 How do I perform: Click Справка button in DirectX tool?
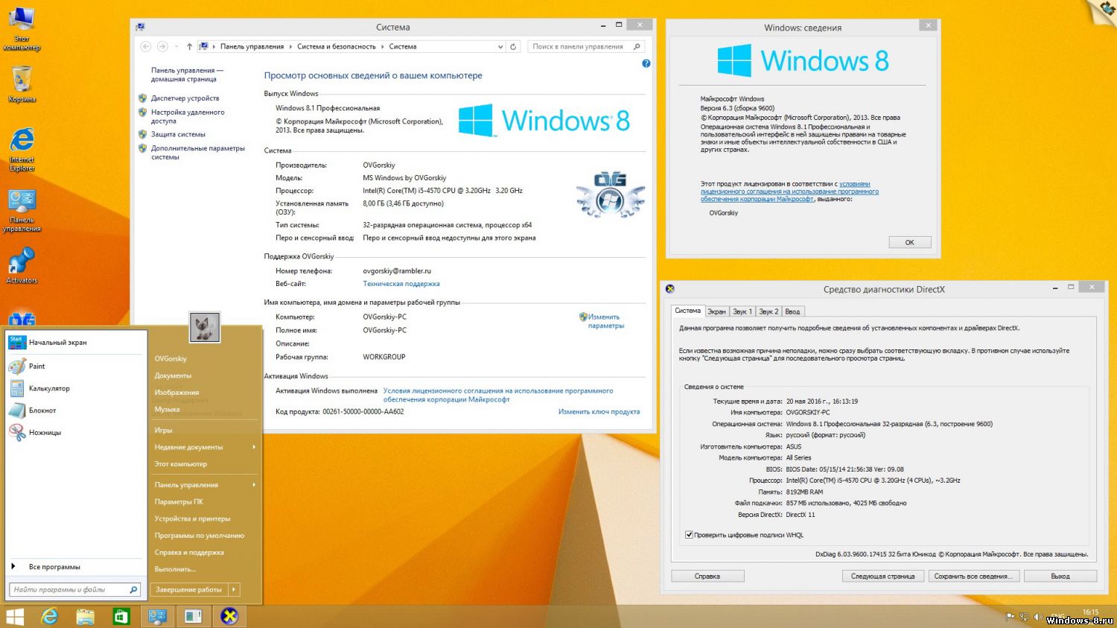pos(707,576)
